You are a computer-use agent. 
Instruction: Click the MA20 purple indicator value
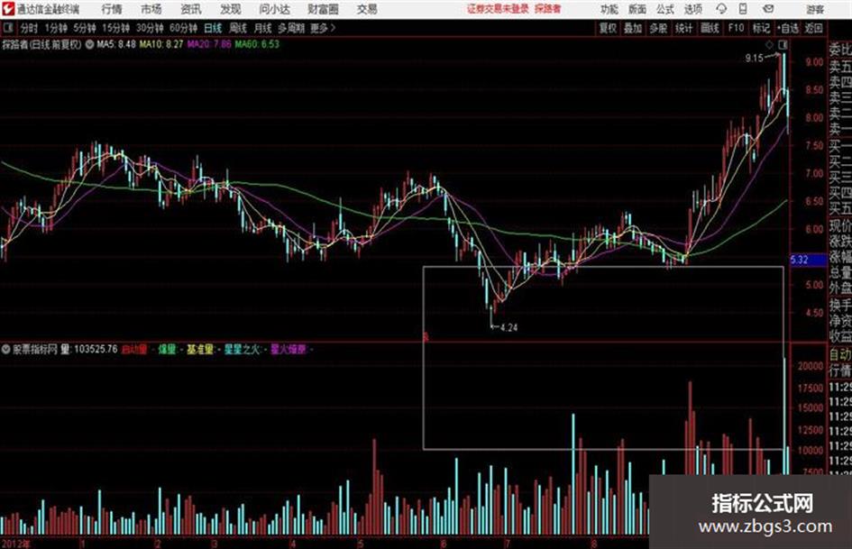point(209,44)
